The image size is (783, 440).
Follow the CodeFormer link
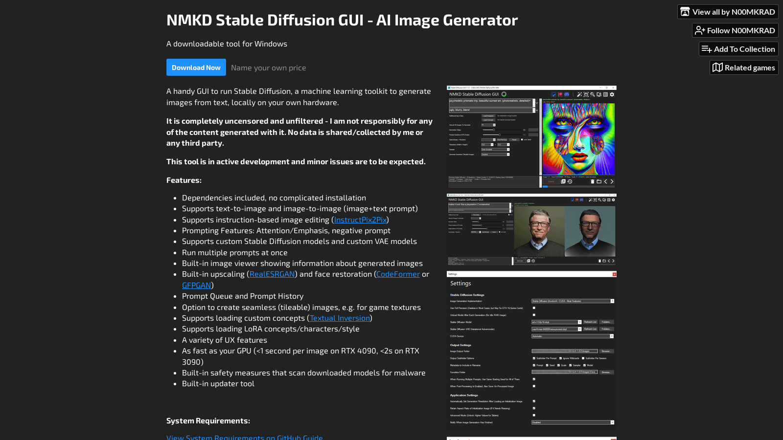coord(398,274)
